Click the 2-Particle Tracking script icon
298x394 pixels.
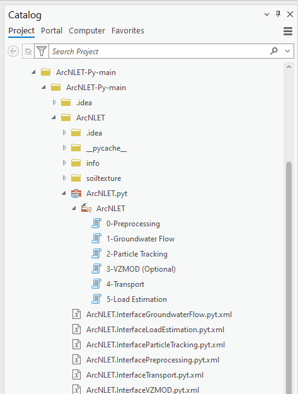point(96,253)
